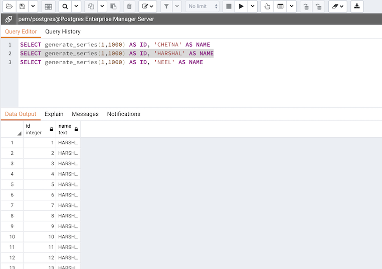Open the edit pencil dropdown
382x269 pixels.
147,7
